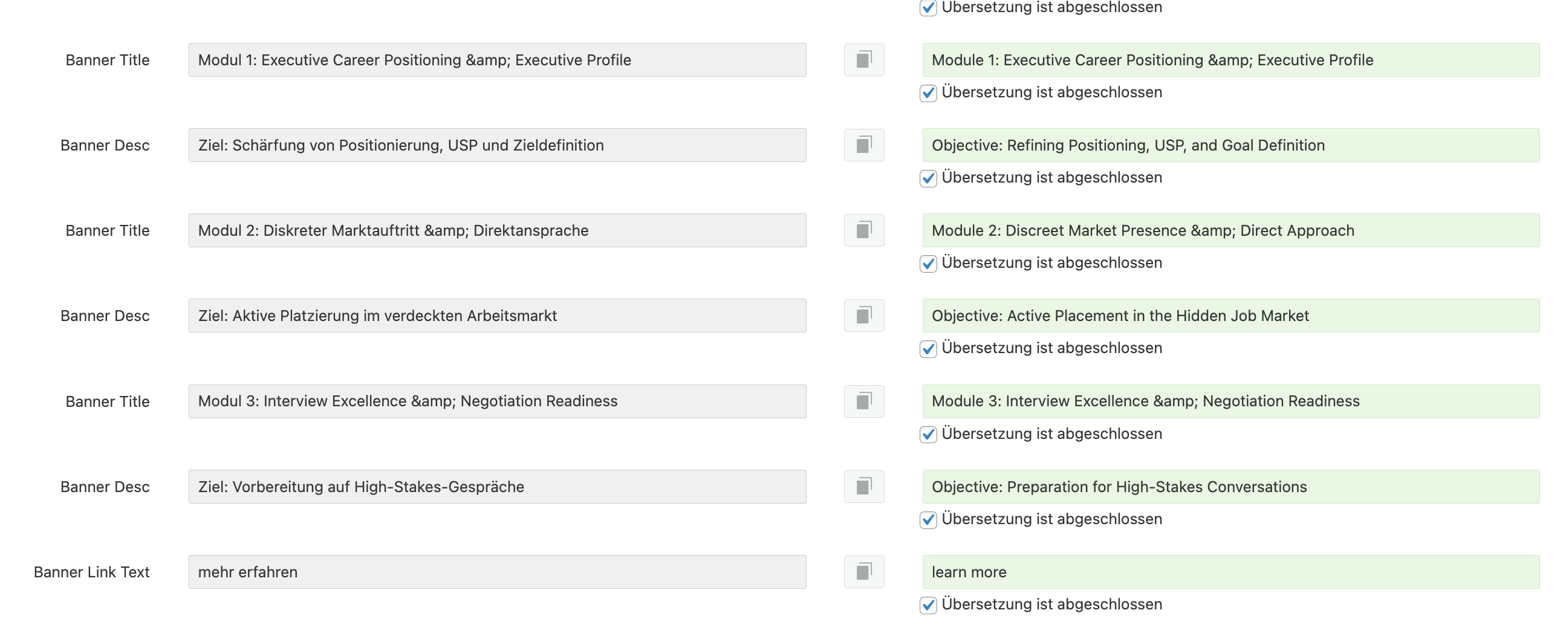
Task: Copy original for High-Stakes-Gespräche description
Action: (x=864, y=487)
